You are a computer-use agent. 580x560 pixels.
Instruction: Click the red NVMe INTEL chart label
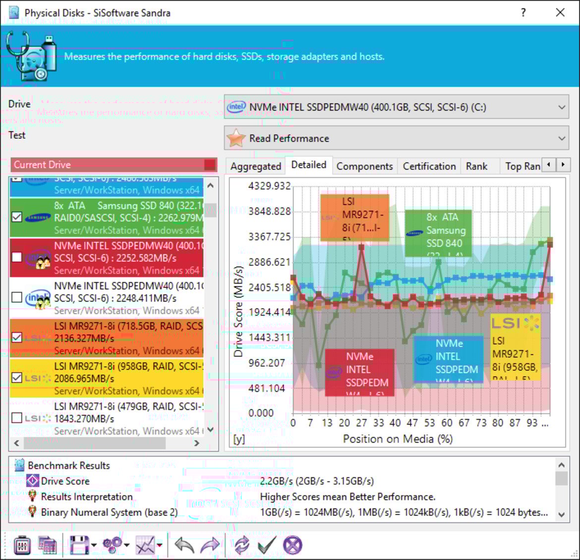coord(359,372)
